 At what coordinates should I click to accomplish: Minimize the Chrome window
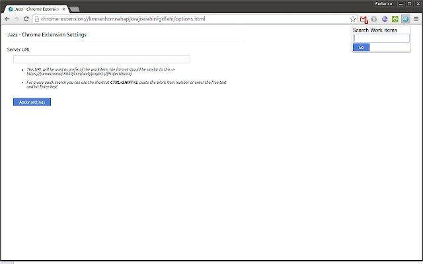(x=401, y=4)
